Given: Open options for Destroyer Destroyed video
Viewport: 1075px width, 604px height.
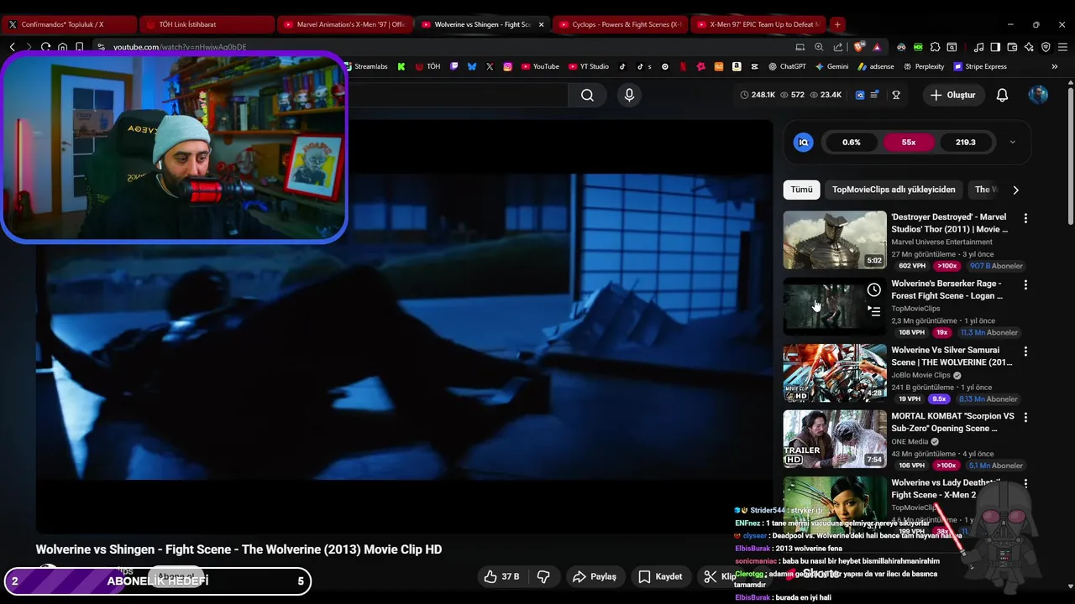Looking at the screenshot, I should 1025,218.
